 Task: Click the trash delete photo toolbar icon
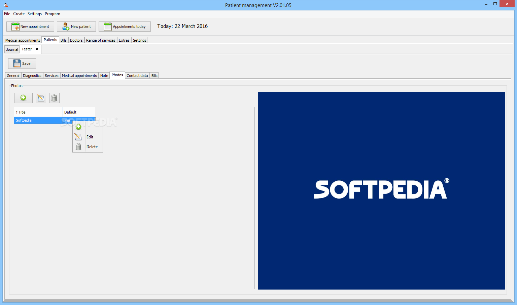pos(54,98)
